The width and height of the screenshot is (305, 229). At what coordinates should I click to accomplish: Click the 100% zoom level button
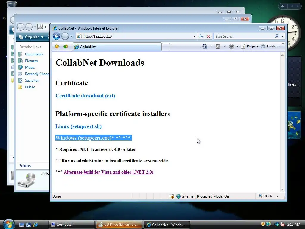pos(265,196)
